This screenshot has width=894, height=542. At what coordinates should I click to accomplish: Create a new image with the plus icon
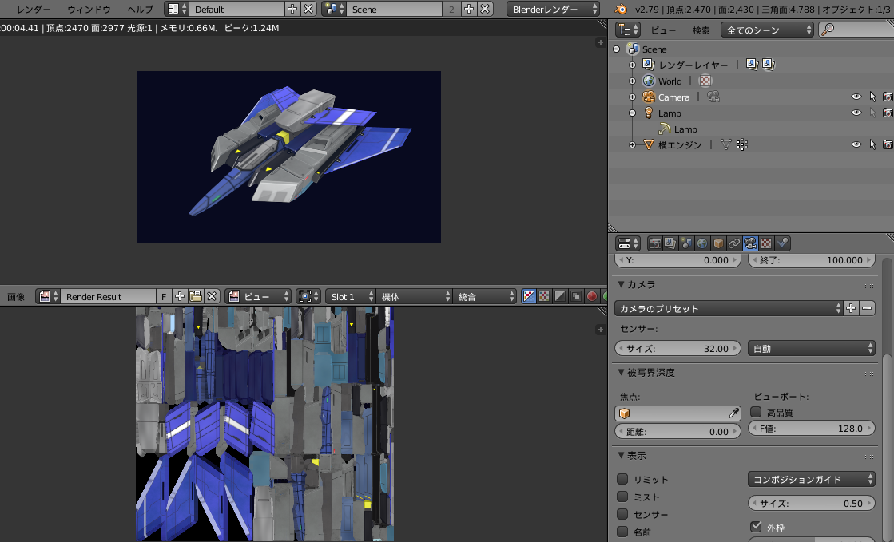[x=180, y=296]
